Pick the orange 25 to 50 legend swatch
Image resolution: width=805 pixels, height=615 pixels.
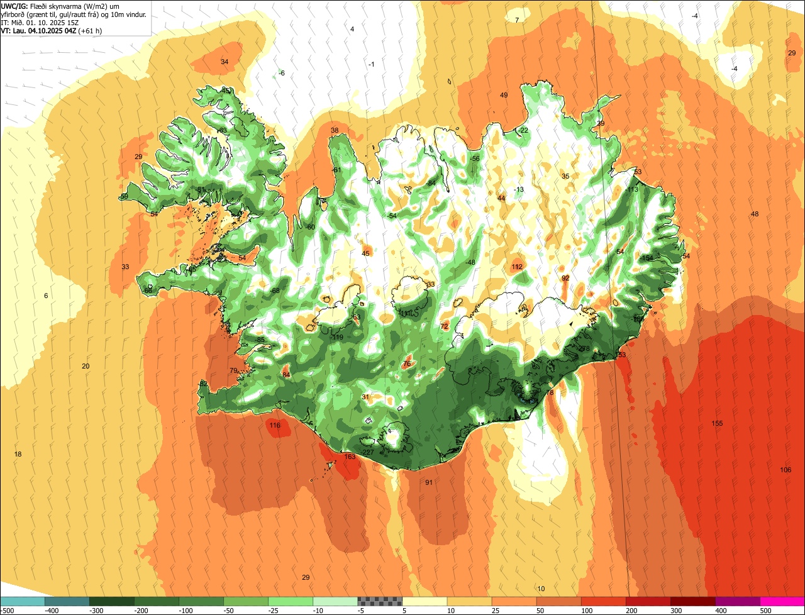click(513, 601)
